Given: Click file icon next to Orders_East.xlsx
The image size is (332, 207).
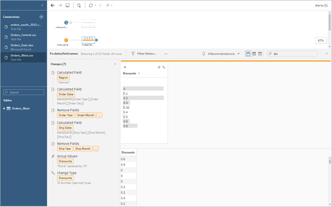Looking at the screenshot, I should pyautogui.click(x=6, y=47).
